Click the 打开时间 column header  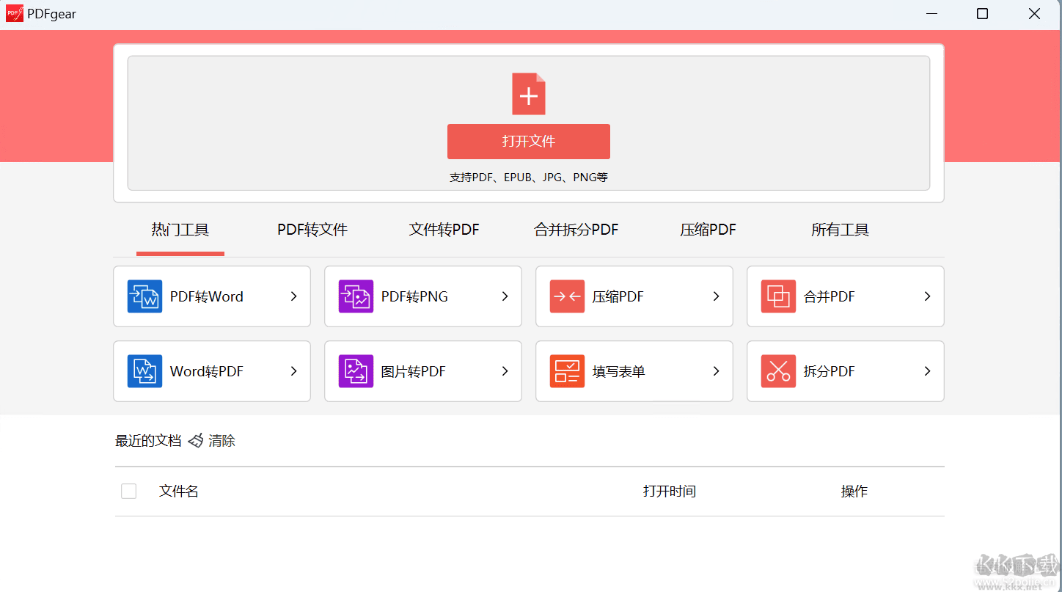669,491
